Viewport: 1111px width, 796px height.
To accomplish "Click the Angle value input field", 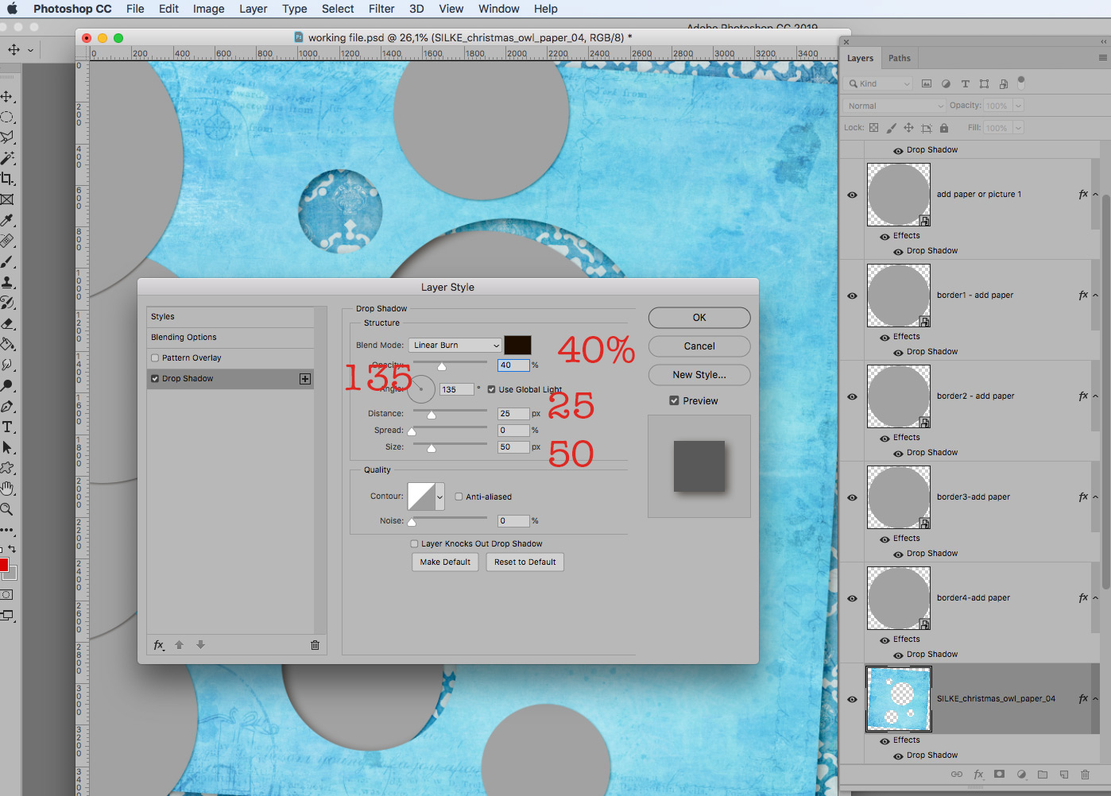I will tap(457, 389).
